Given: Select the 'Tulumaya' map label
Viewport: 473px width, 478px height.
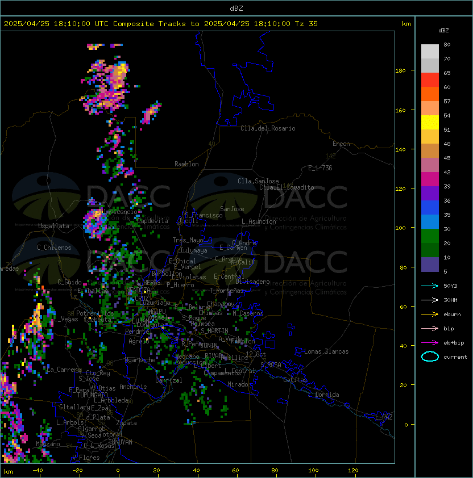Looking at the screenshot, I should pos(194,250).
